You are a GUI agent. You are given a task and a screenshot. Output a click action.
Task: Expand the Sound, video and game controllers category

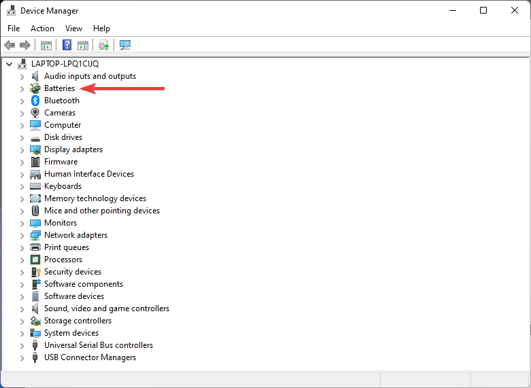point(22,309)
